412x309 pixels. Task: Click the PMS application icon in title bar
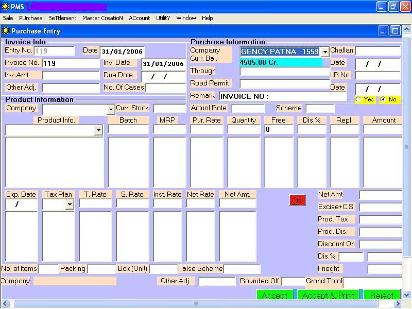click(5, 7)
